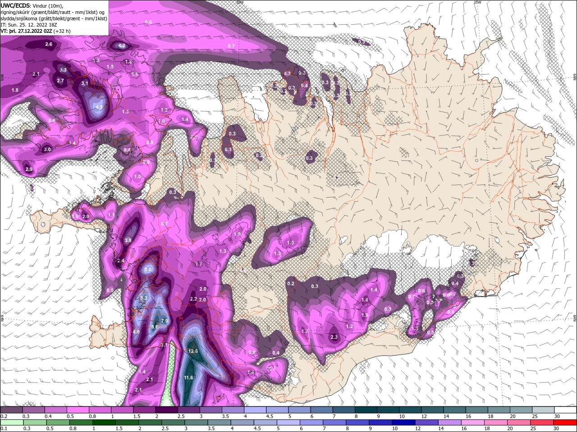
Task: Choose the 0.3 light green swatch in lower legend
Action: [x=34, y=423]
